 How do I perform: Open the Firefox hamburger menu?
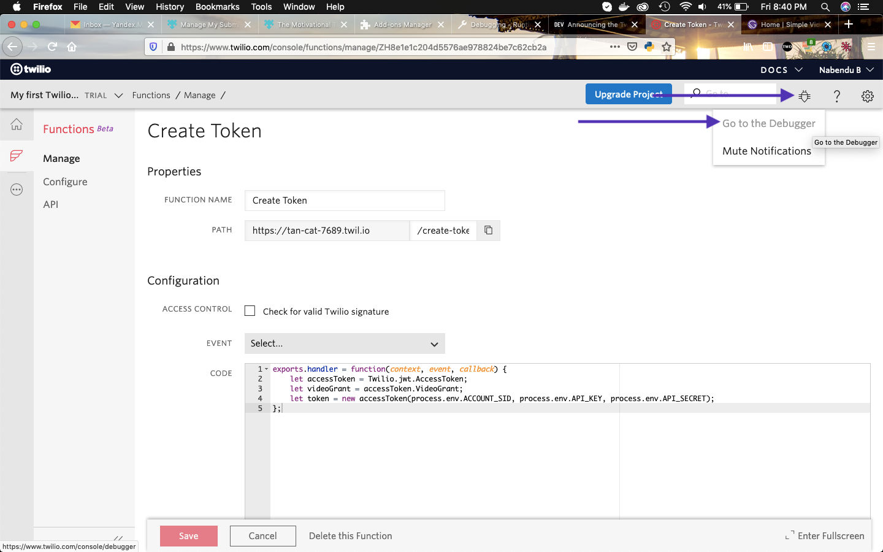pyautogui.click(x=871, y=47)
